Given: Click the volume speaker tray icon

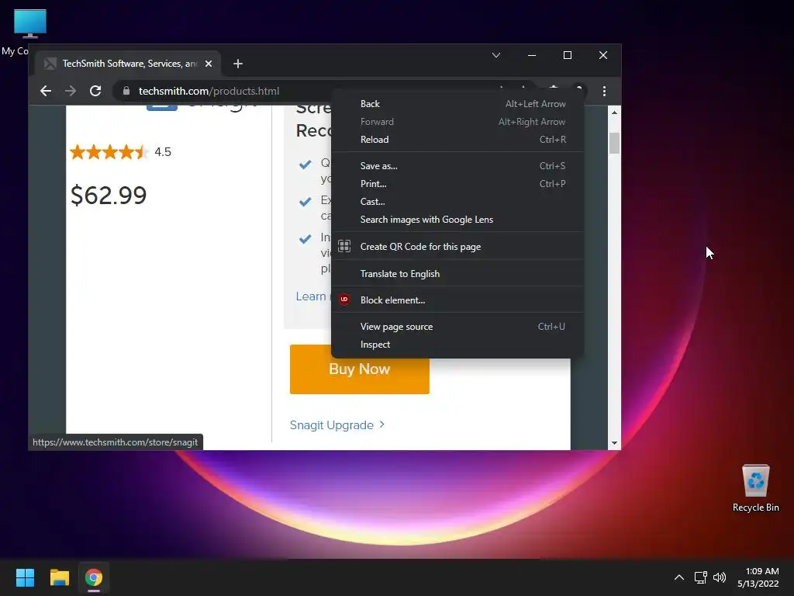Looking at the screenshot, I should pyautogui.click(x=719, y=577).
